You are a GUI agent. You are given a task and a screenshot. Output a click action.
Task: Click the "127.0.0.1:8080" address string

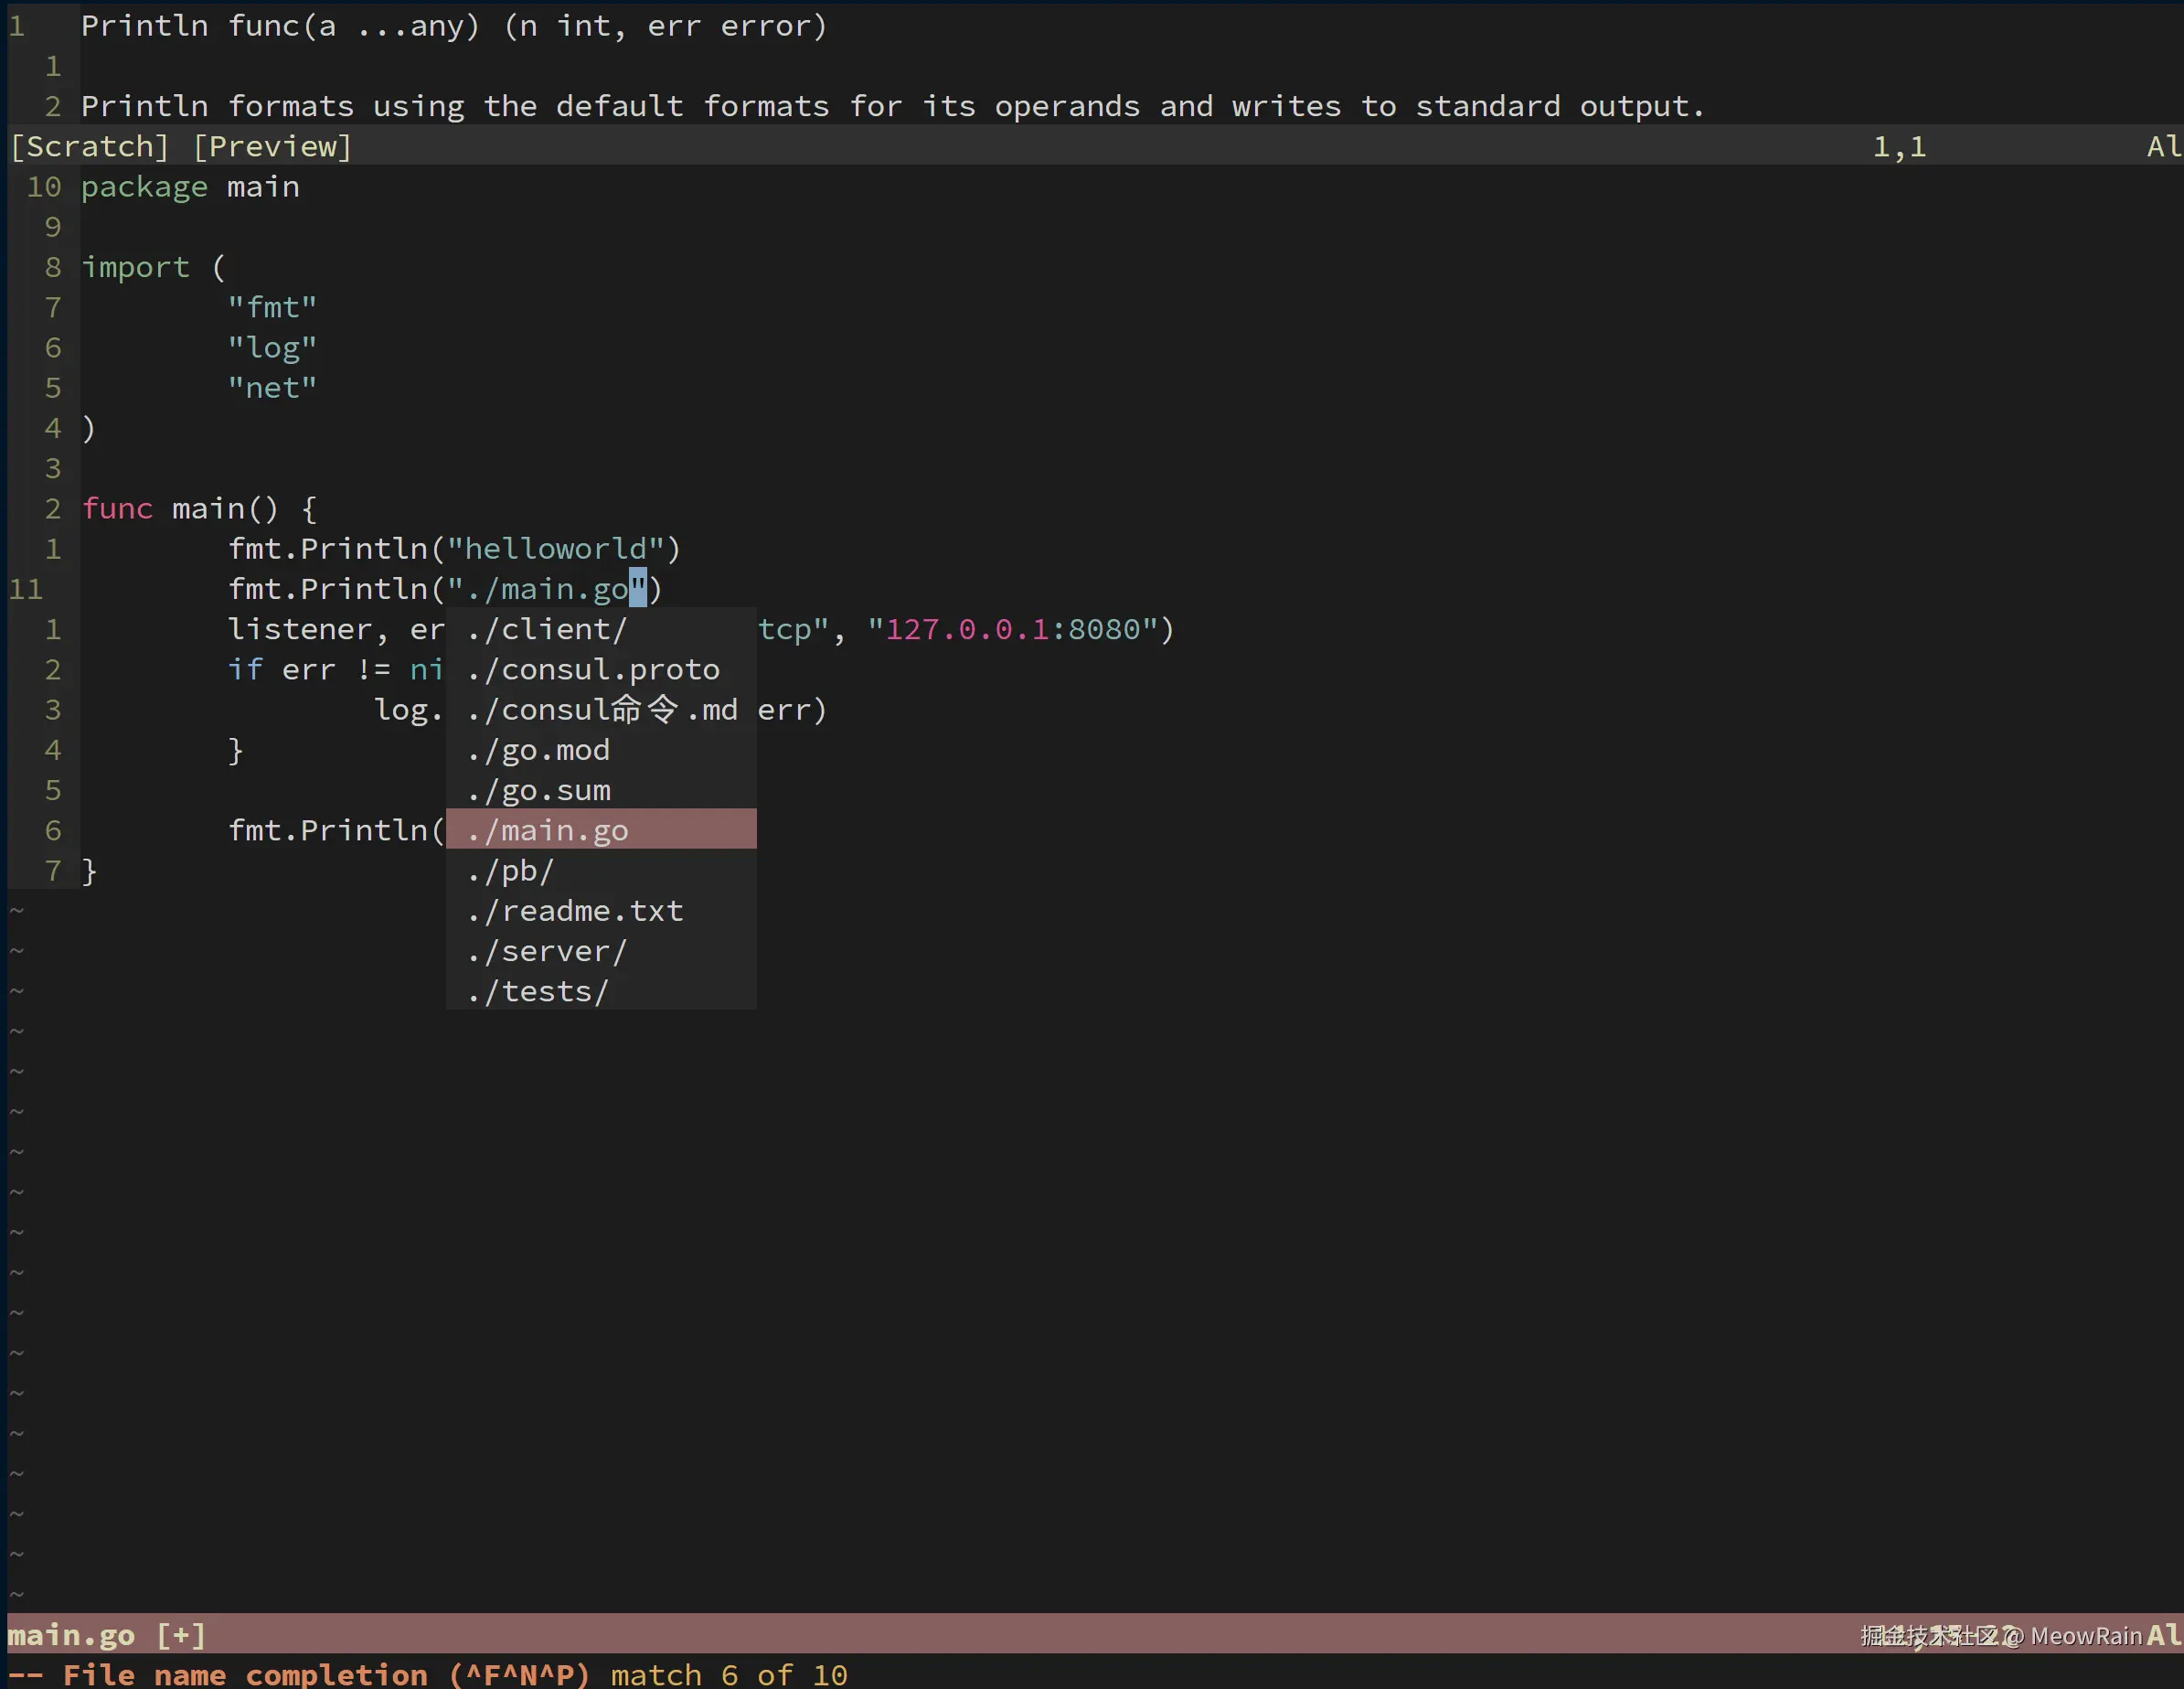1013,629
